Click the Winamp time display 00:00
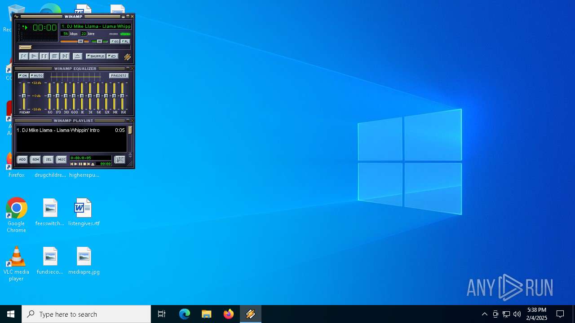 pyautogui.click(x=44, y=28)
